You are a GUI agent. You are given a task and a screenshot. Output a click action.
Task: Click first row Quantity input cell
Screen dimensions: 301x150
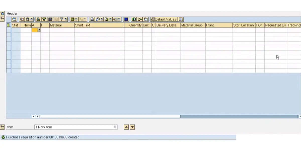(133, 30)
